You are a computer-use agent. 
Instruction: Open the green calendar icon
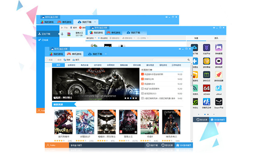coord(207,75)
